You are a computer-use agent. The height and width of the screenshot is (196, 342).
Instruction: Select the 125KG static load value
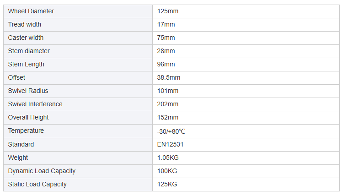pyautogui.click(x=167, y=184)
